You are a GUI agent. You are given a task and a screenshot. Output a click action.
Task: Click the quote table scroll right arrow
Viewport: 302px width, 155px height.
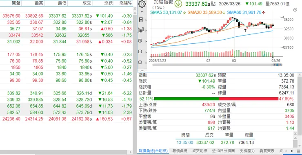[131, 152]
